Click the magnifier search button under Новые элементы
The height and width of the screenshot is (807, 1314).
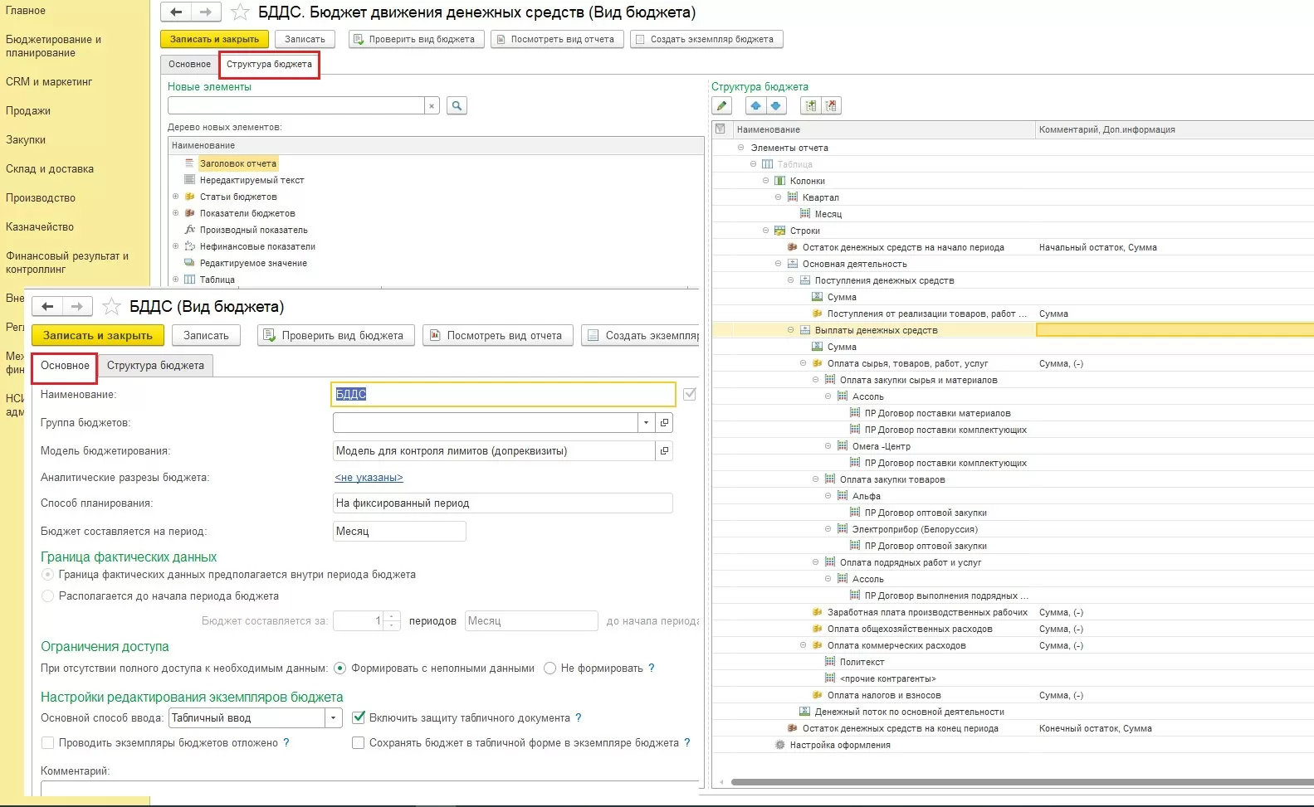pyautogui.click(x=457, y=105)
